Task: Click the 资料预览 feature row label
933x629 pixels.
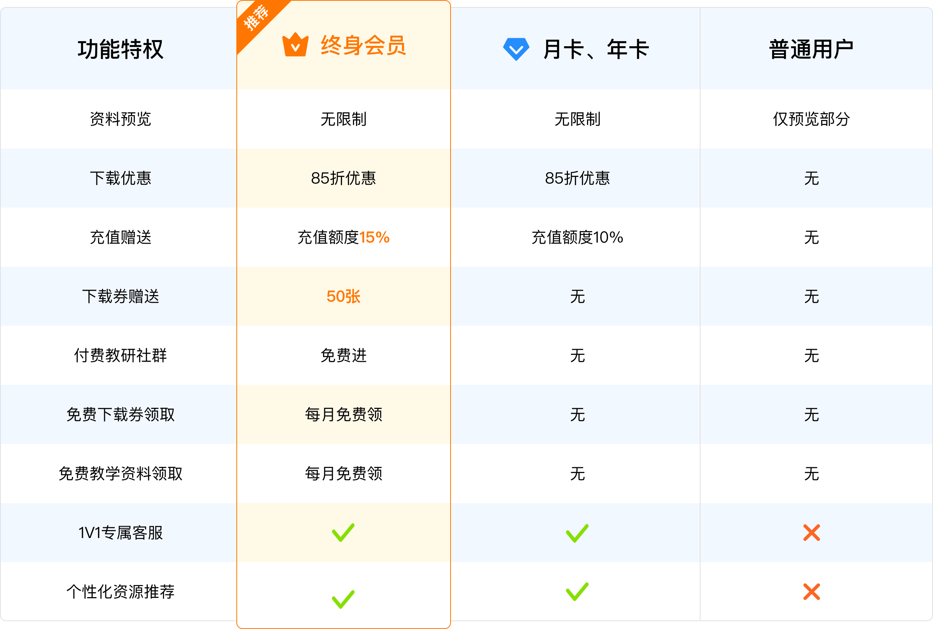Action: point(121,119)
